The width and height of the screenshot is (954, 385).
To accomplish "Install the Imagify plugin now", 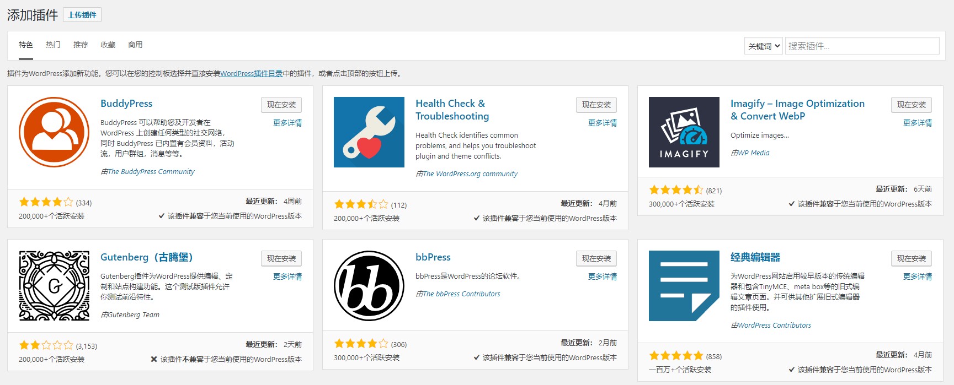I will point(912,105).
